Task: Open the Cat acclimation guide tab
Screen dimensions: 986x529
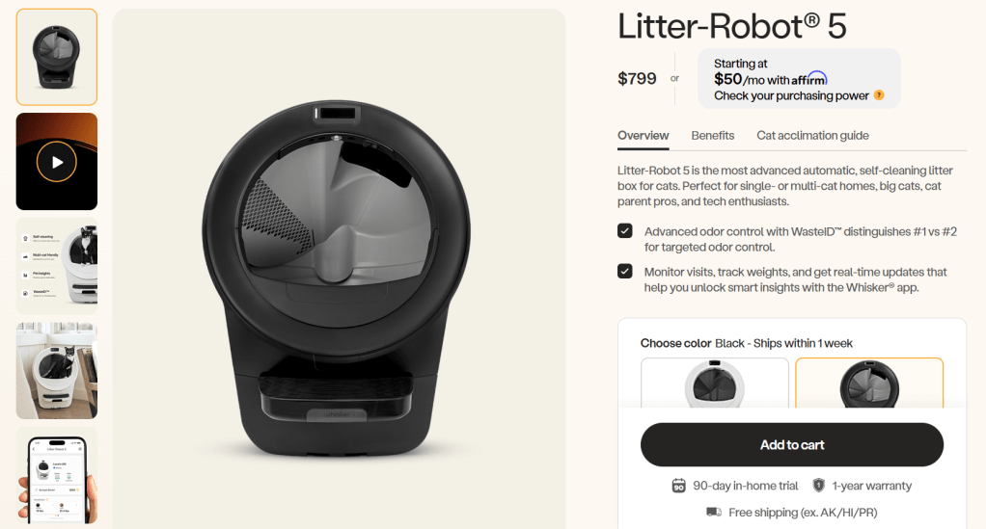Action: 812,135
